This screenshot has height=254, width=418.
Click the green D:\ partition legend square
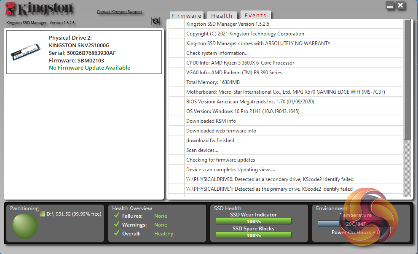click(42, 214)
